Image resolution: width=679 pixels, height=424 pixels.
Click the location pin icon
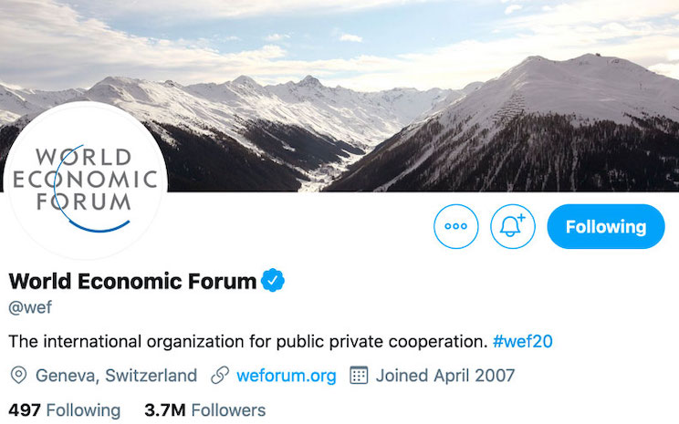[18, 376]
